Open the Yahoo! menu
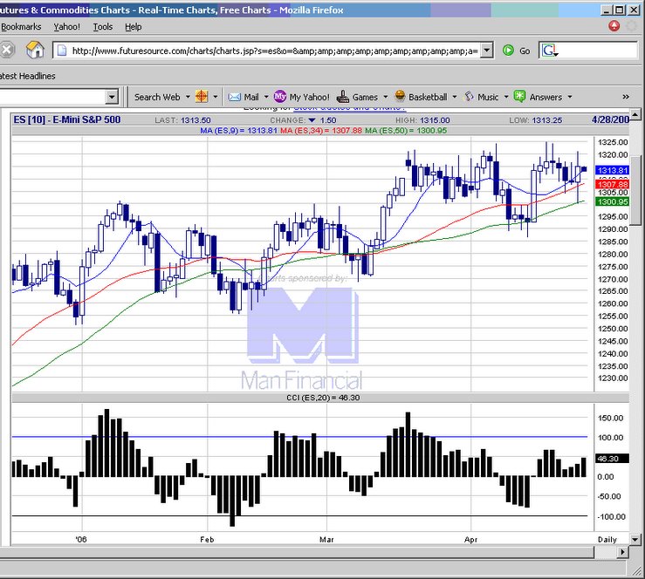645x579 pixels. point(67,27)
